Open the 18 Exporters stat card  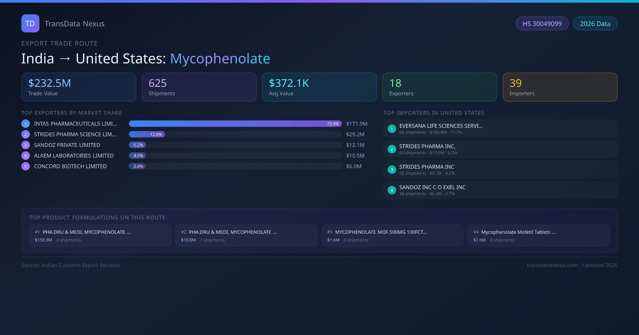coord(440,87)
